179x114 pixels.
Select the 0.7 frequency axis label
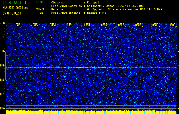click(x=3, y=94)
